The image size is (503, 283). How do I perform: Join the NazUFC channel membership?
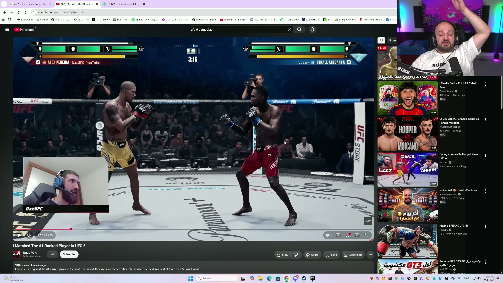tap(53, 254)
